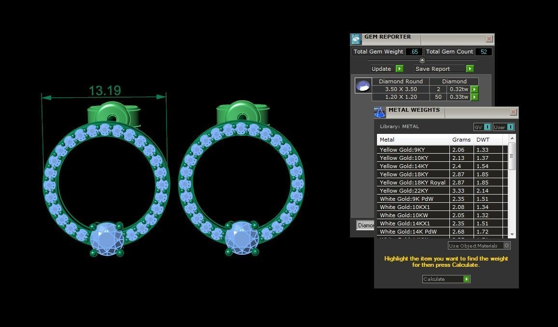Click the Update button label
Image resolution: width=558 pixels, height=327 pixels.
point(381,69)
